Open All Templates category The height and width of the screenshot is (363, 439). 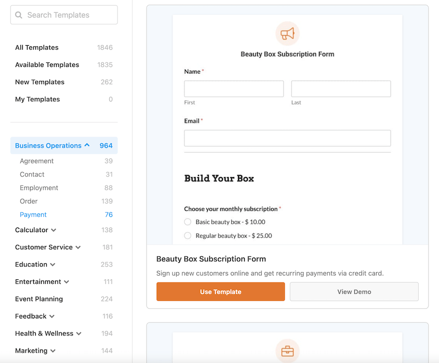point(37,48)
